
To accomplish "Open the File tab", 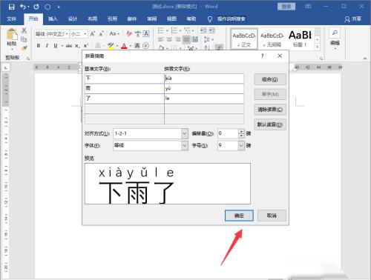I will pos(11,19).
